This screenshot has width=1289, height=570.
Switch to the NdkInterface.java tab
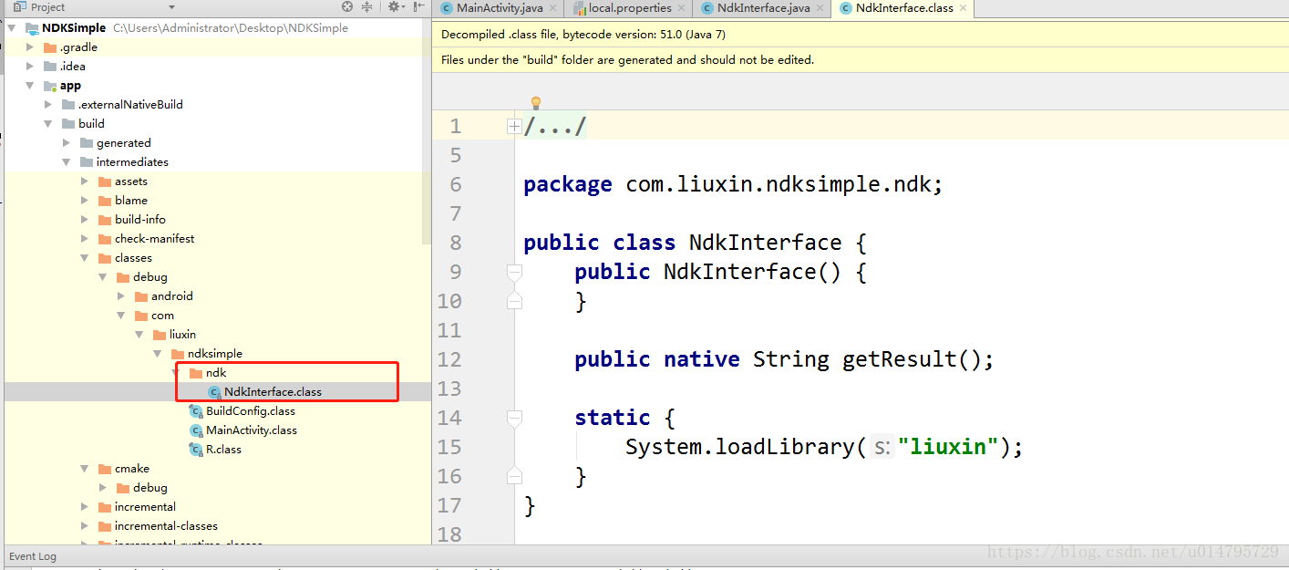point(762,8)
